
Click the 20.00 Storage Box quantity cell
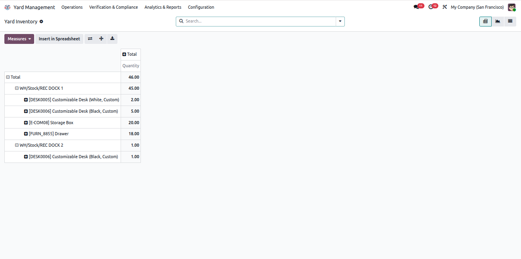(131, 123)
